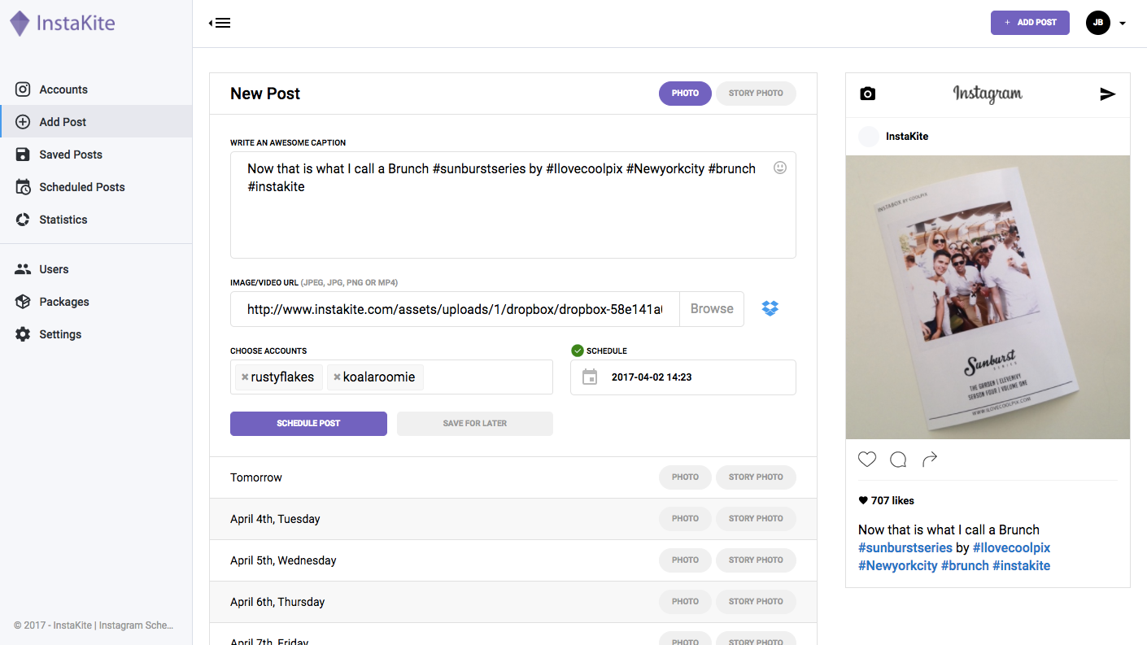Click inside the caption text area

point(513,205)
